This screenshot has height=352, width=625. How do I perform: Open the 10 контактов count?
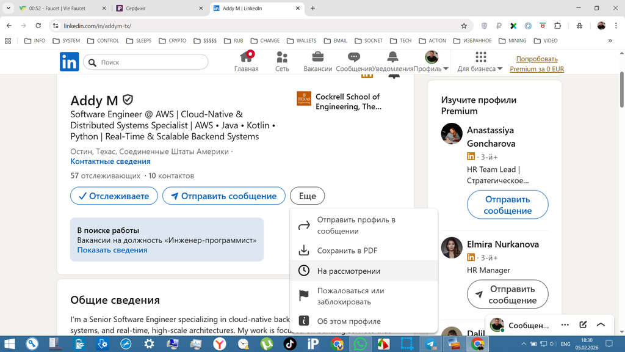click(172, 175)
